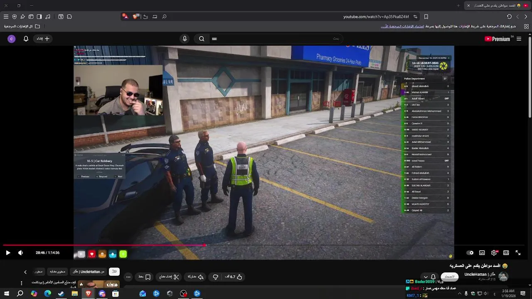Click the URL address field
The height and width of the screenshot is (299, 532).
tap(376, 17)
